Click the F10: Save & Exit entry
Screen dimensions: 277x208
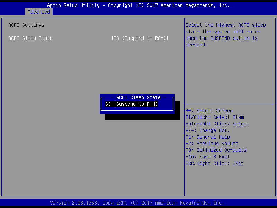tap(207, 157)
